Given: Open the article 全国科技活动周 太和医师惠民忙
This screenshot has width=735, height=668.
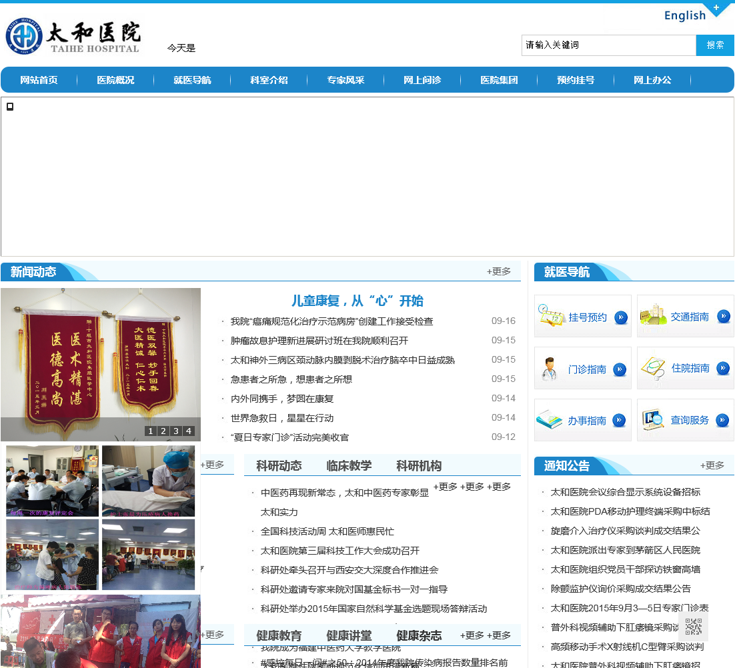Looking at the screenshot, I should coord(327,531).
